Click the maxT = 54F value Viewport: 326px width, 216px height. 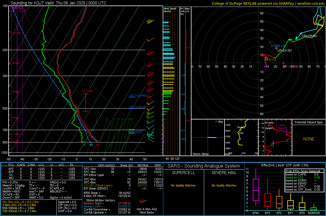tap(36, 191)
